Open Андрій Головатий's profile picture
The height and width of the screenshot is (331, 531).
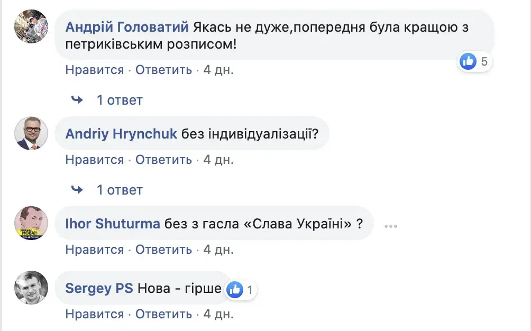pyautogui.click(x=31, y=26)
